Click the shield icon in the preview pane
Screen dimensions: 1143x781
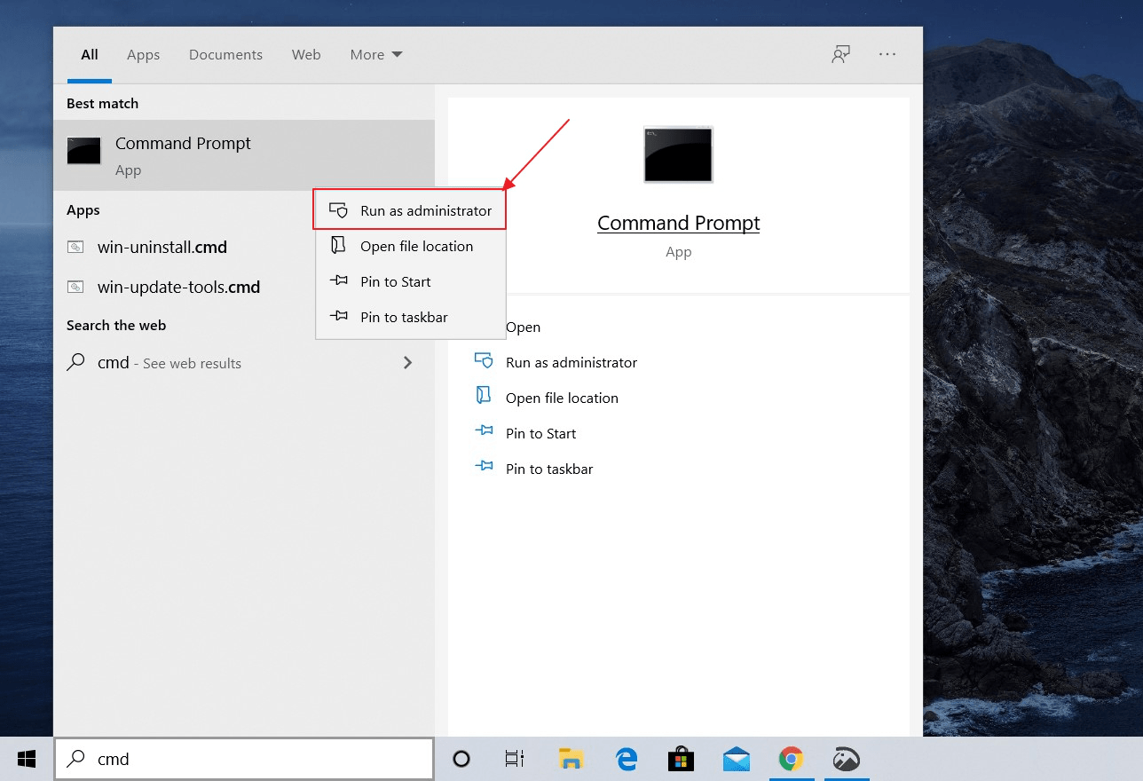[x=484, y=360]
